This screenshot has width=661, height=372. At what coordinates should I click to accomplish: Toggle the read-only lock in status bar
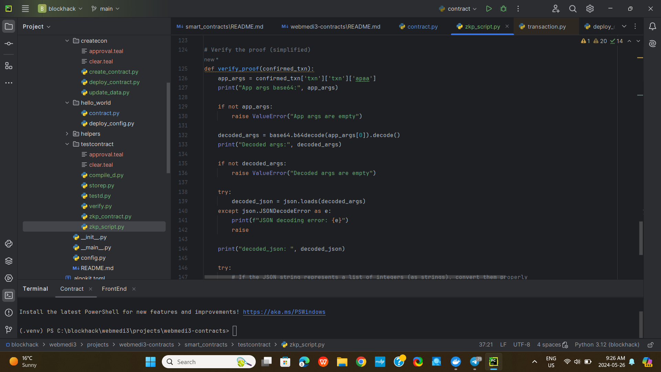point(650,345)
